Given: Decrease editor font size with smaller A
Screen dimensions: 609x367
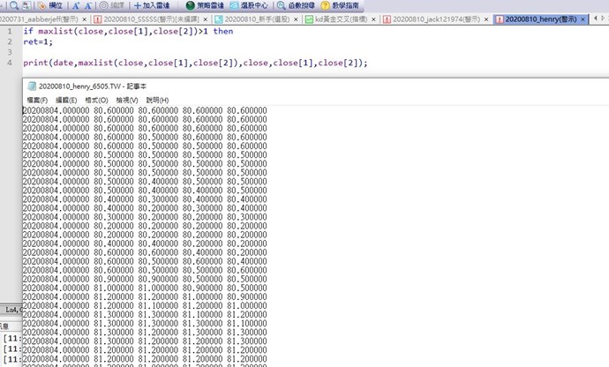Looking at the screenshot, I should (x=89, y=5).
